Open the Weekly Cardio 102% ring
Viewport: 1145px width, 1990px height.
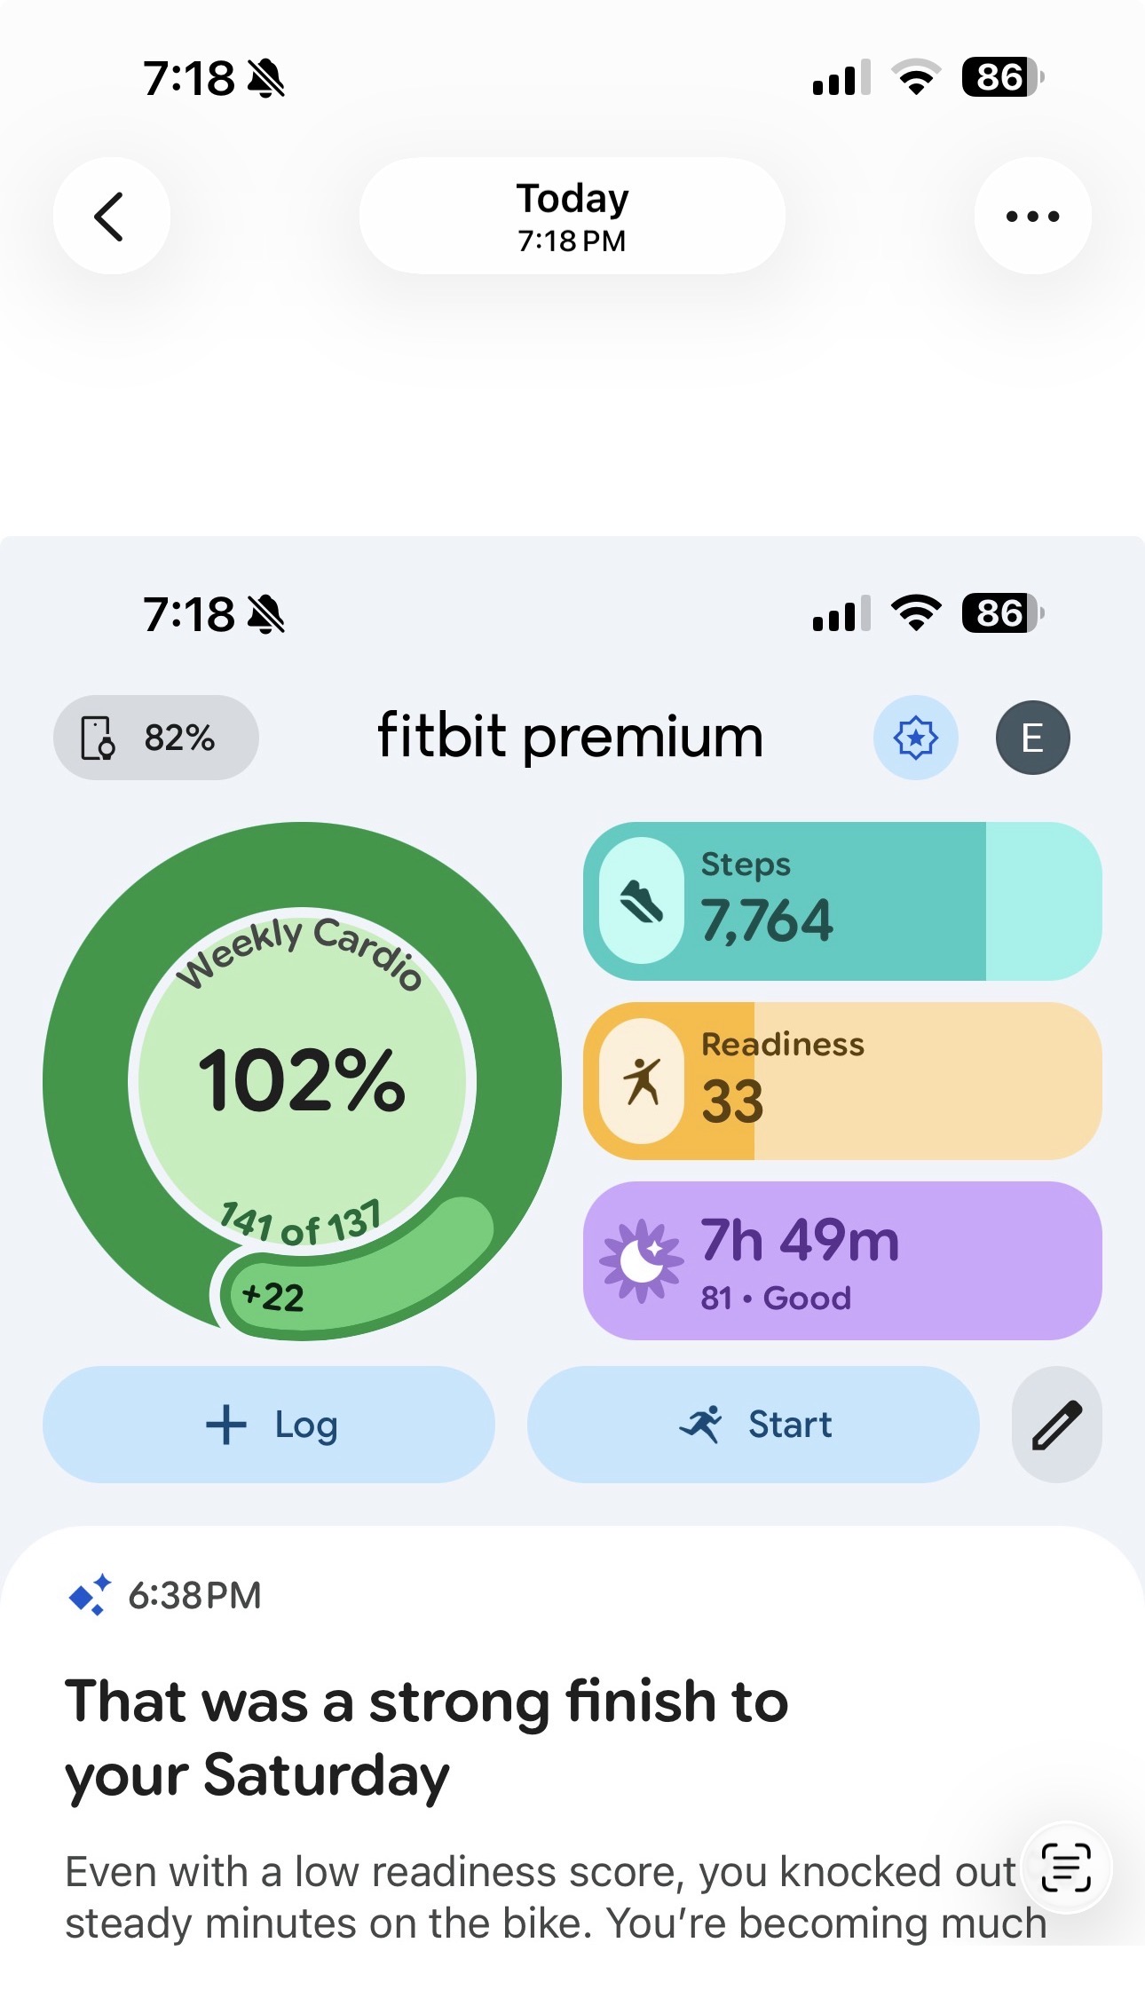pyautogui.click(x=302, y=1081)
